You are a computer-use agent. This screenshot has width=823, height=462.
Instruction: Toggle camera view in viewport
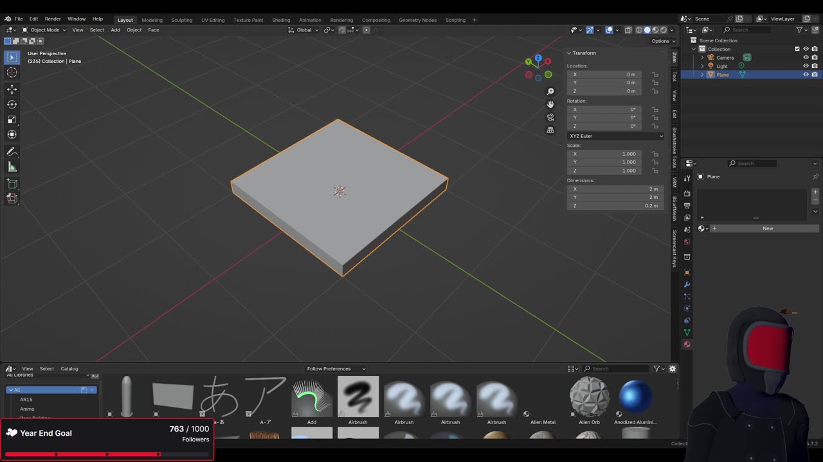[x=550, y=117]
